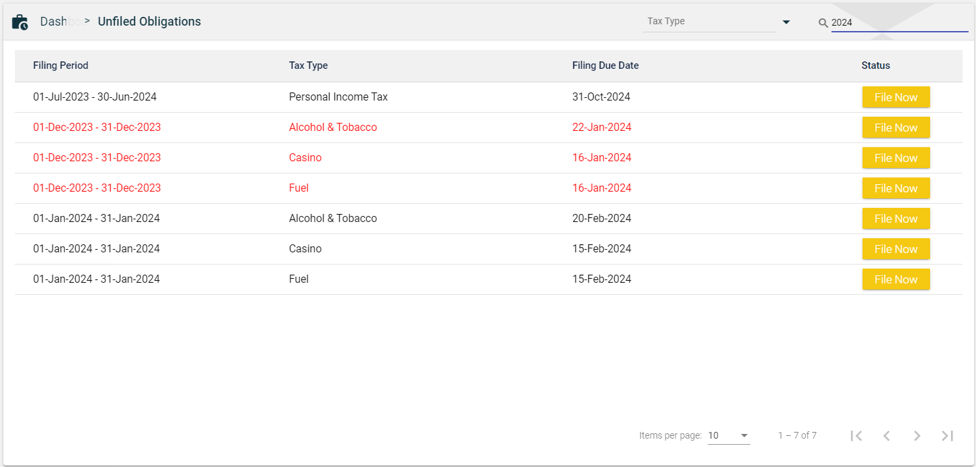Click the search field containing 2024

click(x=898, y=22)
